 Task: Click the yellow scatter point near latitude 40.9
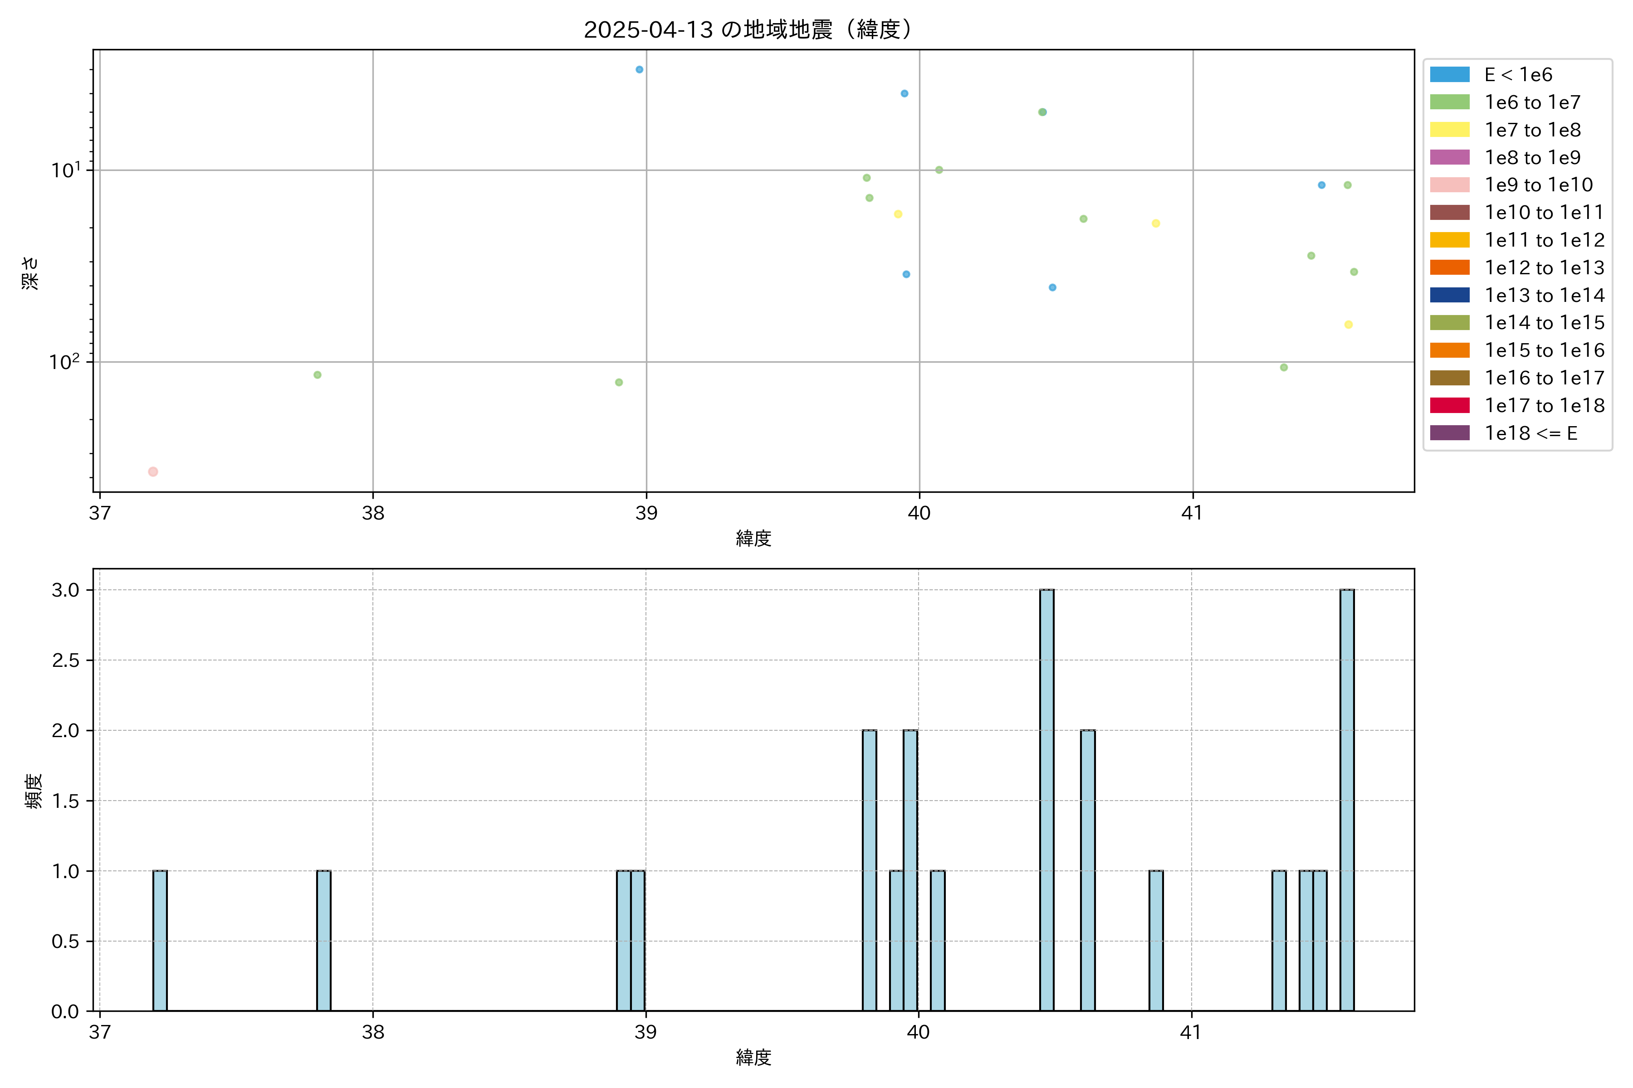(1155, 223)
